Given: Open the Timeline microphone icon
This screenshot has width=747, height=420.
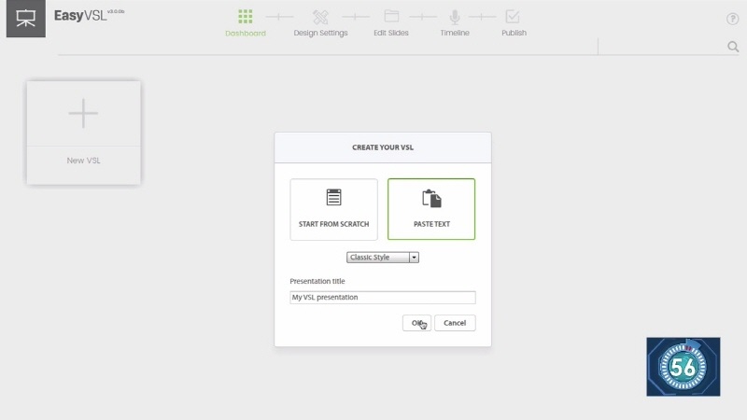Looking at the screenshot, I should pyautogui.click(x=455, y=17).
